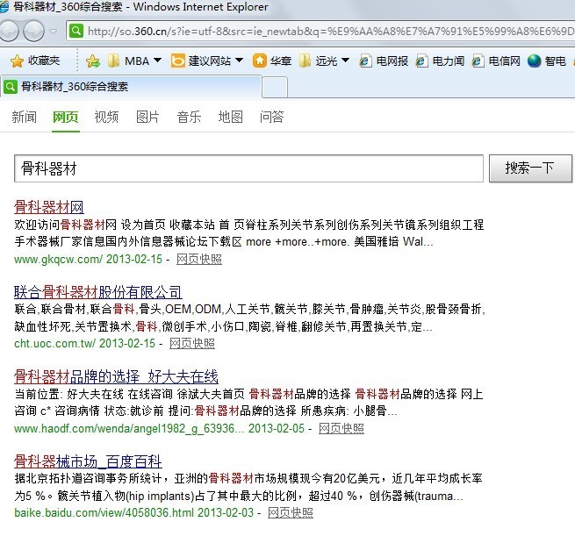Select the 网页 search category
The height and width of the screenshot is (536, 575).
pyautogui.click(x=66, y=118)
